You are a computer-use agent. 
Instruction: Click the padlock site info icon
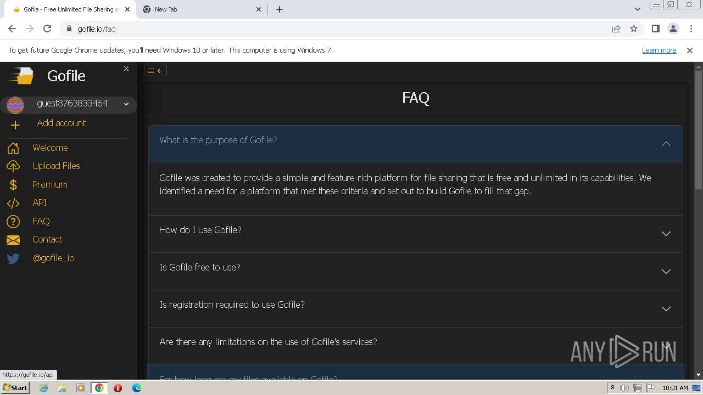(69, 29)
